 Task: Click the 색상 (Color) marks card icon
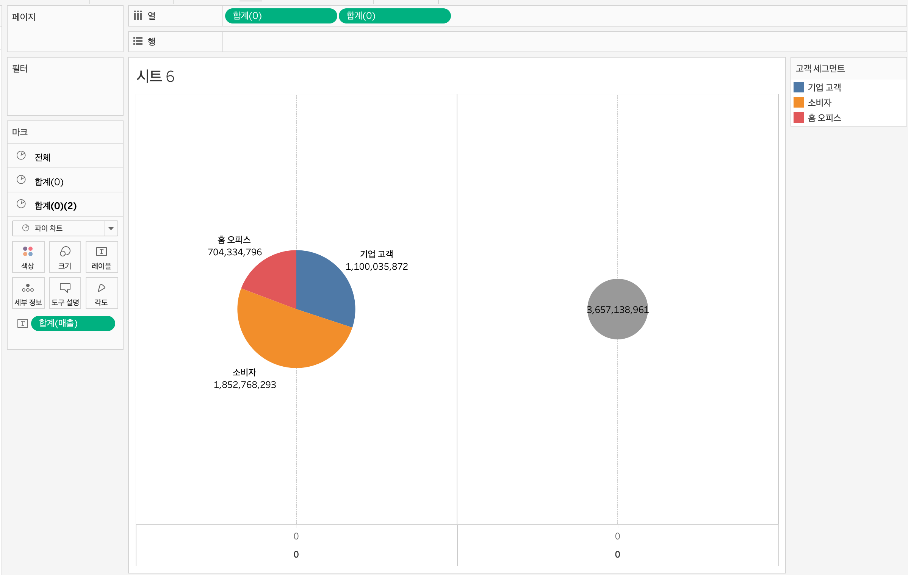pos(28,256)
